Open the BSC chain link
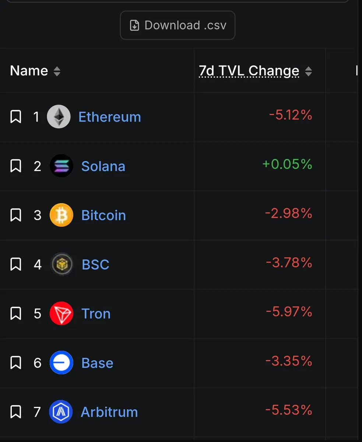 point(95,264)
